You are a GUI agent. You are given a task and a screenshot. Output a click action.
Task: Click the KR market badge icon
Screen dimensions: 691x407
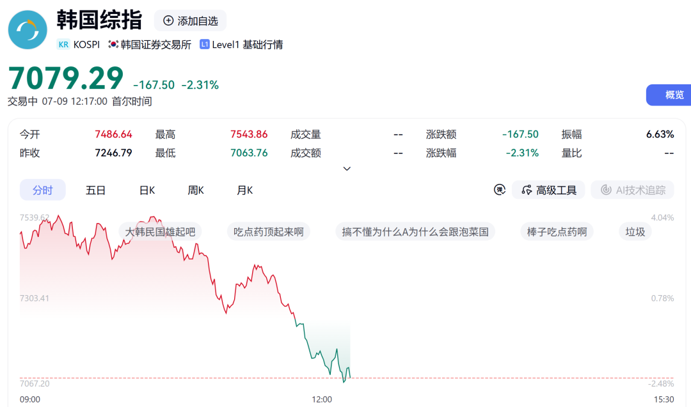pos(63,45)
